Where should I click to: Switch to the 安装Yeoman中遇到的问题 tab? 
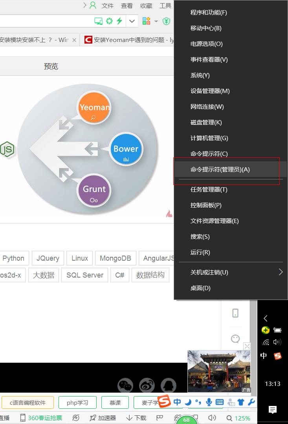pyautogui.click(x=127, y=40)
